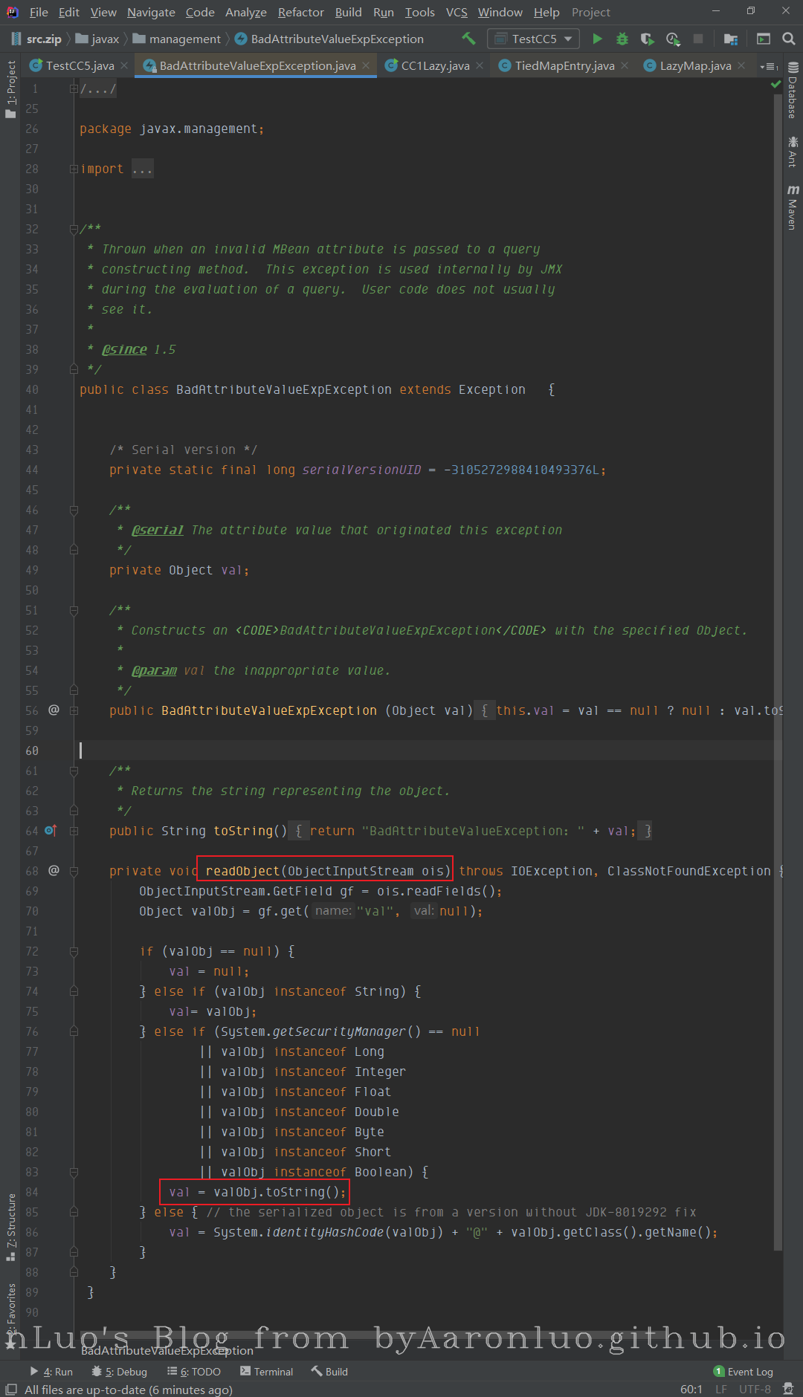Click the override gutter icon beside toString()
Screen dimensions: 803x1397
(51, 830)
